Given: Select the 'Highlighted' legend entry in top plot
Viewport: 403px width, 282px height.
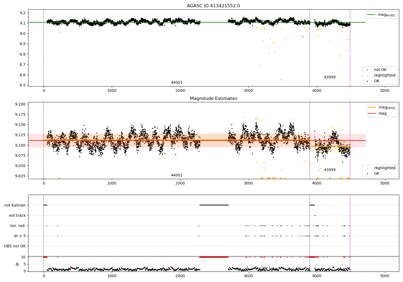Looking at the screenshot, I should pos(384,75).
